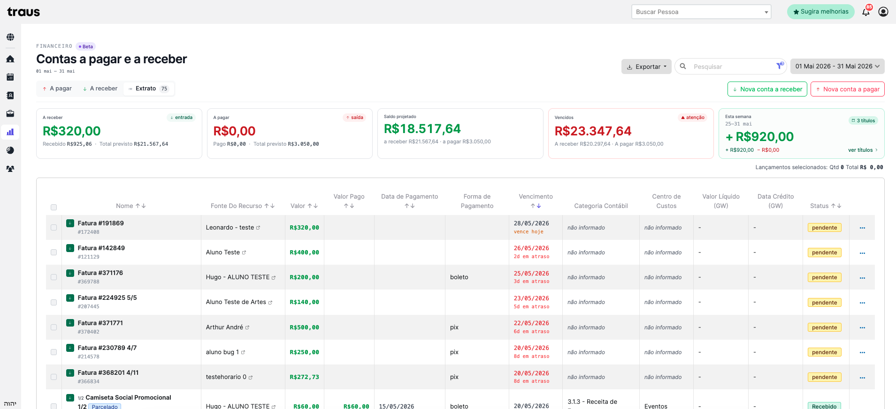The width and height of the screenshot is (896, 409).
Task: Click the 3 títulos badge
Action: pos(864,120)
